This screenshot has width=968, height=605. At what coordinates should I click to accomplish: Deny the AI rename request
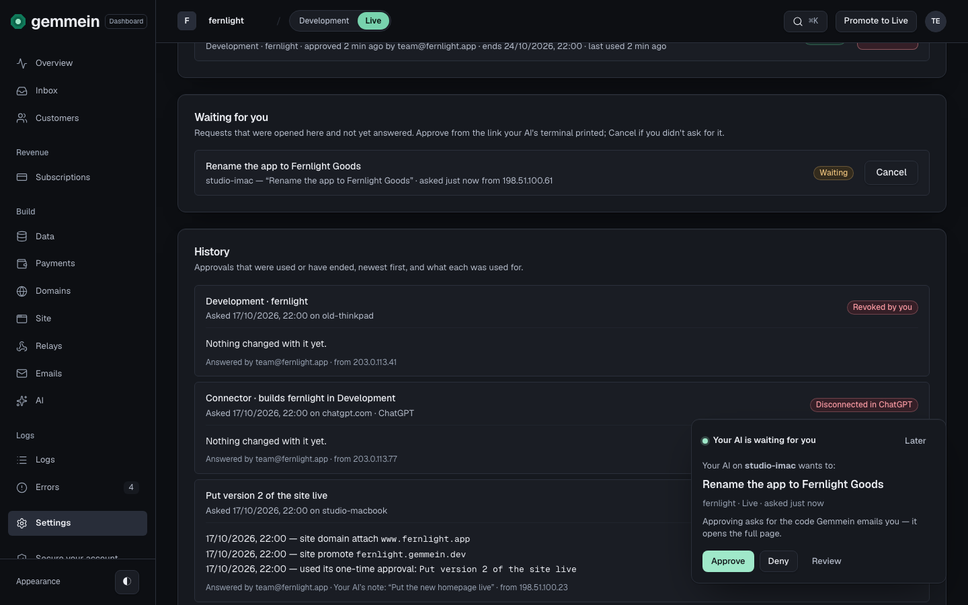tap(778, 561)
